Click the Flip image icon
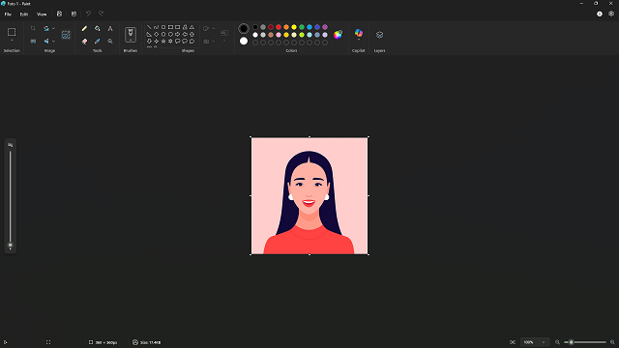This screenshot has width=619, height=348. 46,41
